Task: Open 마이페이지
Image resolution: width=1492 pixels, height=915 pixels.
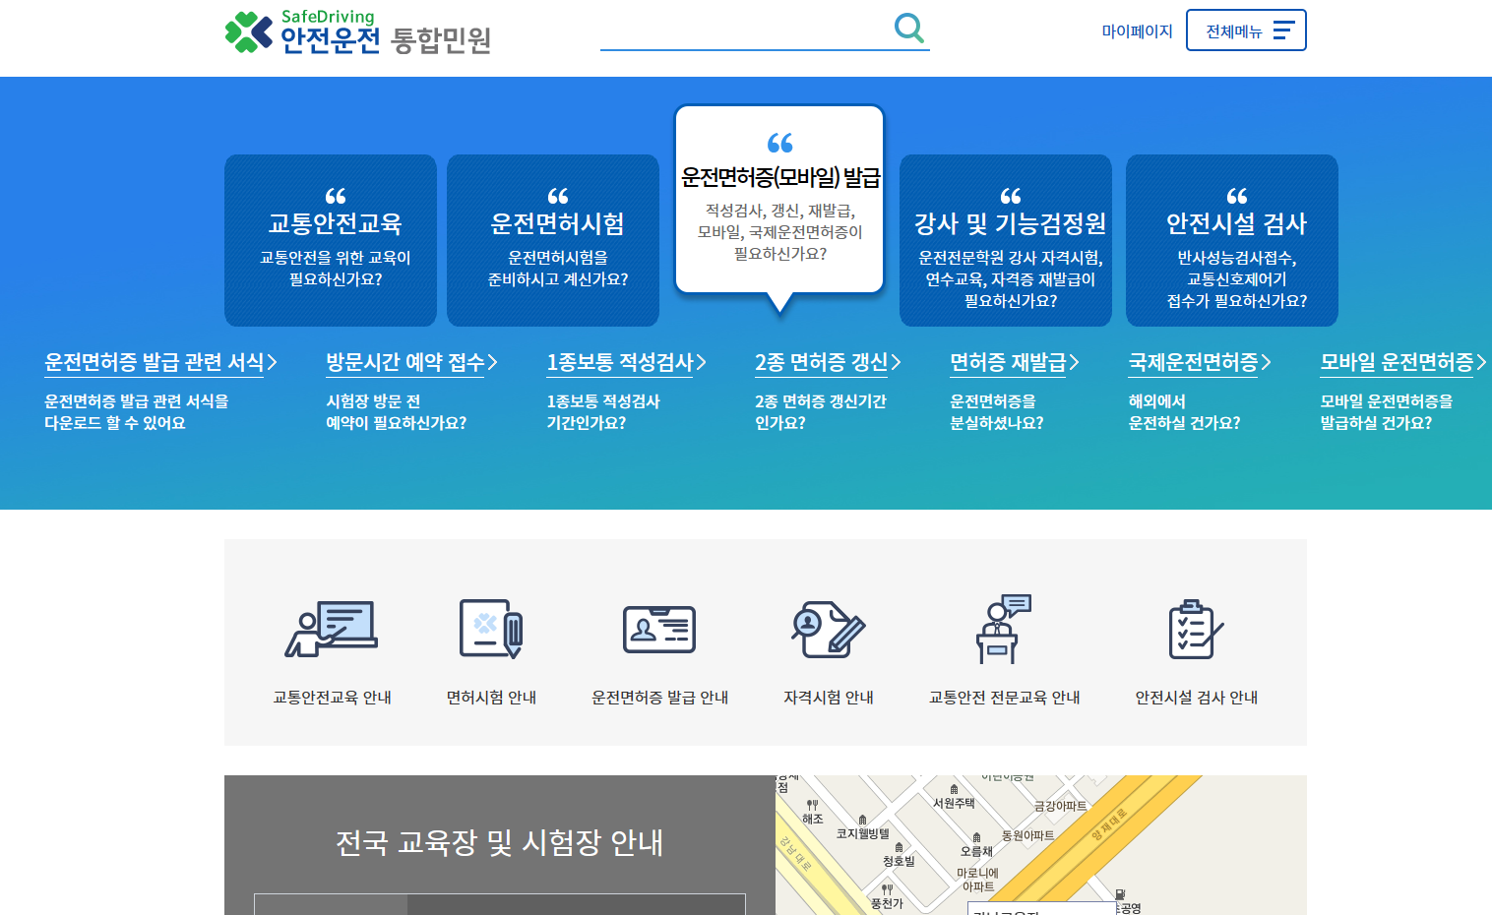Action: click(1137, 30)
